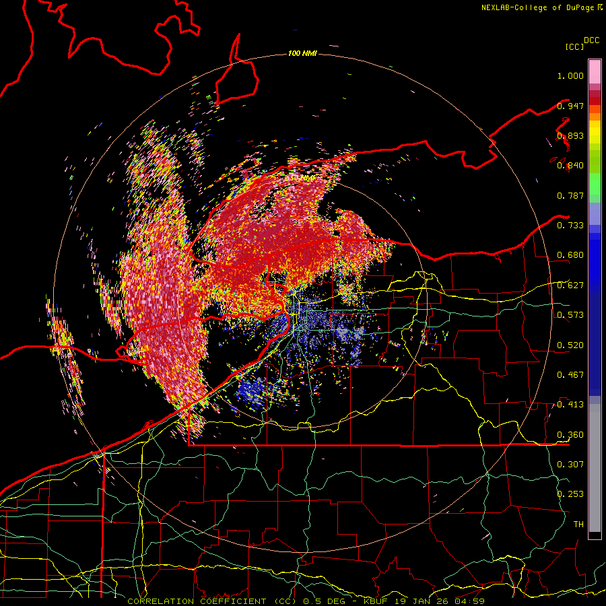
Task: Click the DCC label above the color bar
Action: (592, 40)
